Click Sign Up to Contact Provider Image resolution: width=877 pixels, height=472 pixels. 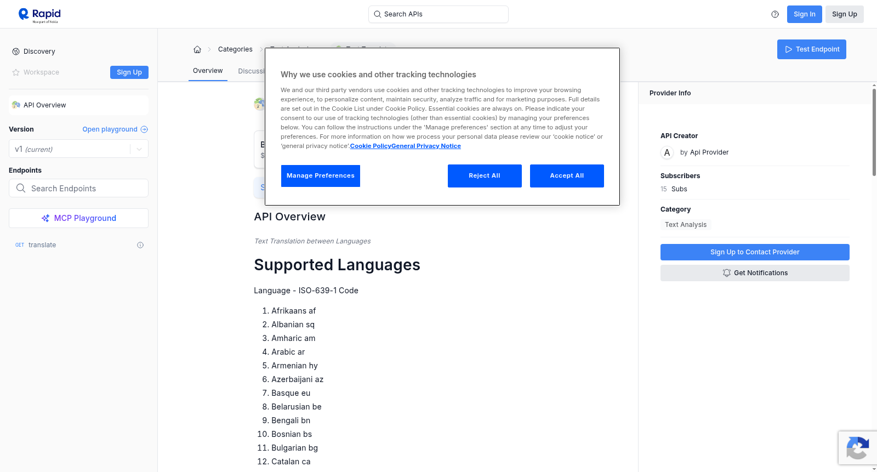pos(755,252)
